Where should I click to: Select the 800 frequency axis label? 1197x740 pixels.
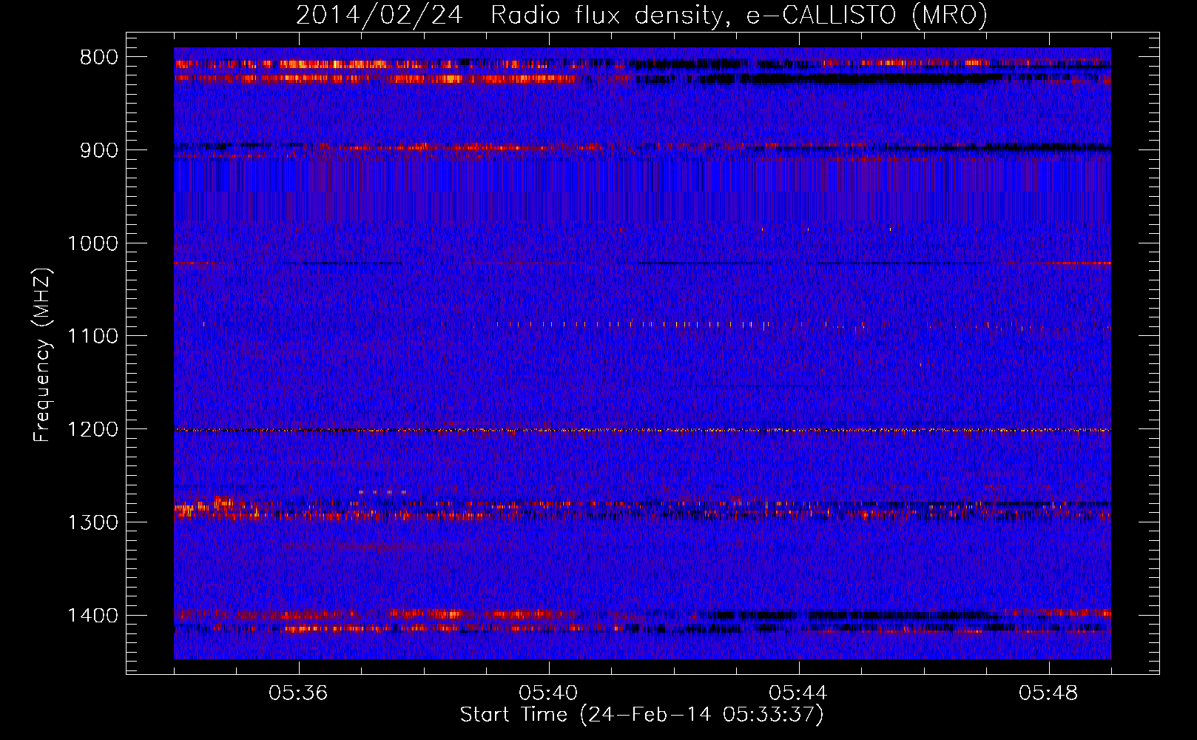[x=99, y=58]
